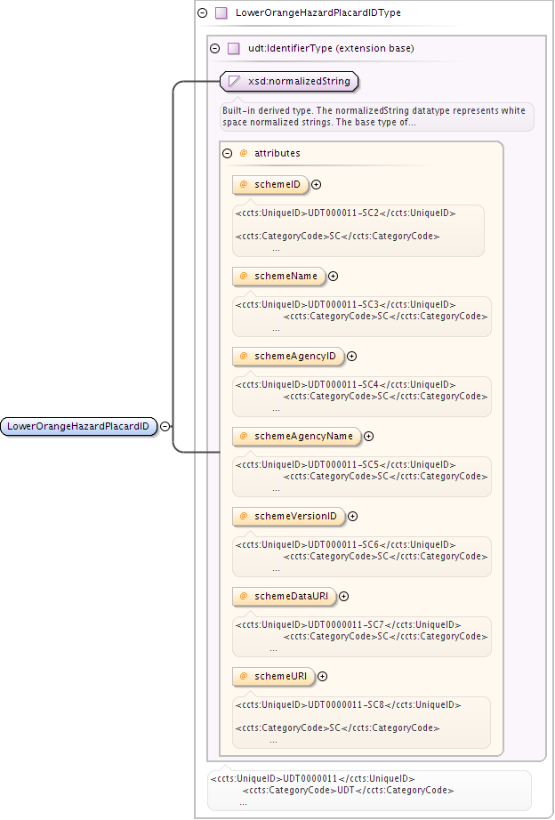Expand the schemeDataURI attribute
Screen dimensions: 555x820
(x=343, y=596)
